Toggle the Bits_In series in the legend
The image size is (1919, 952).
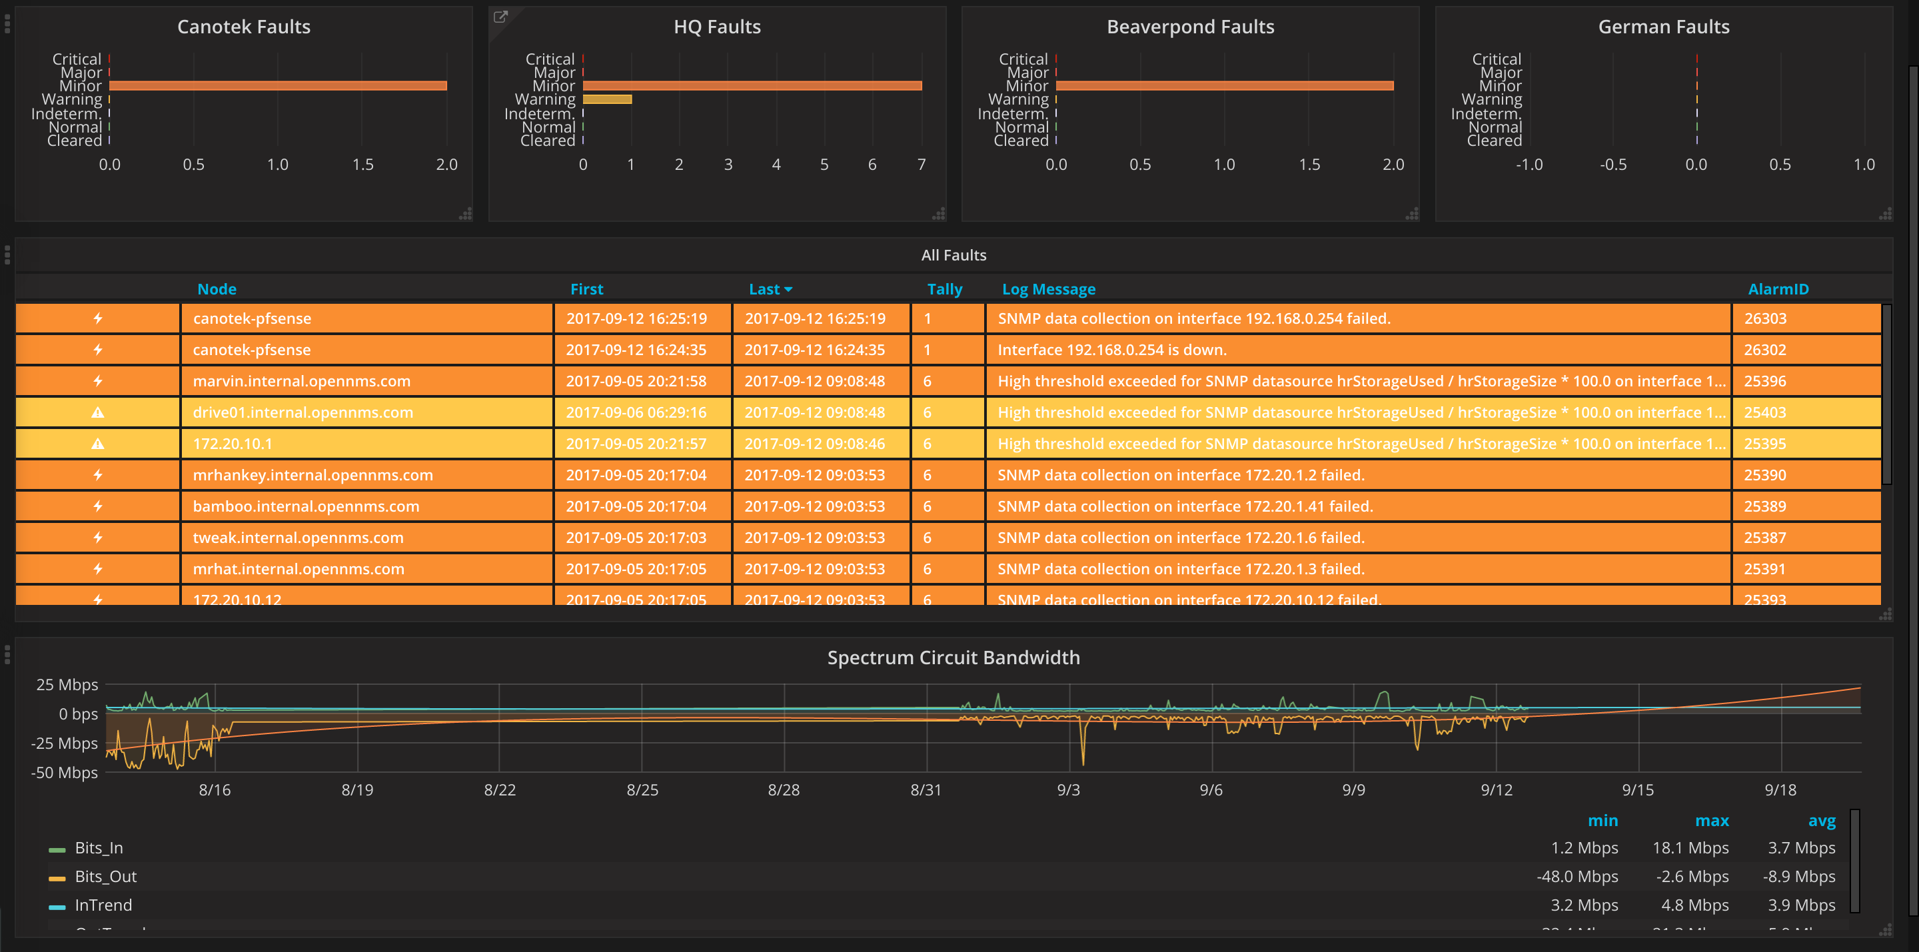99,847
